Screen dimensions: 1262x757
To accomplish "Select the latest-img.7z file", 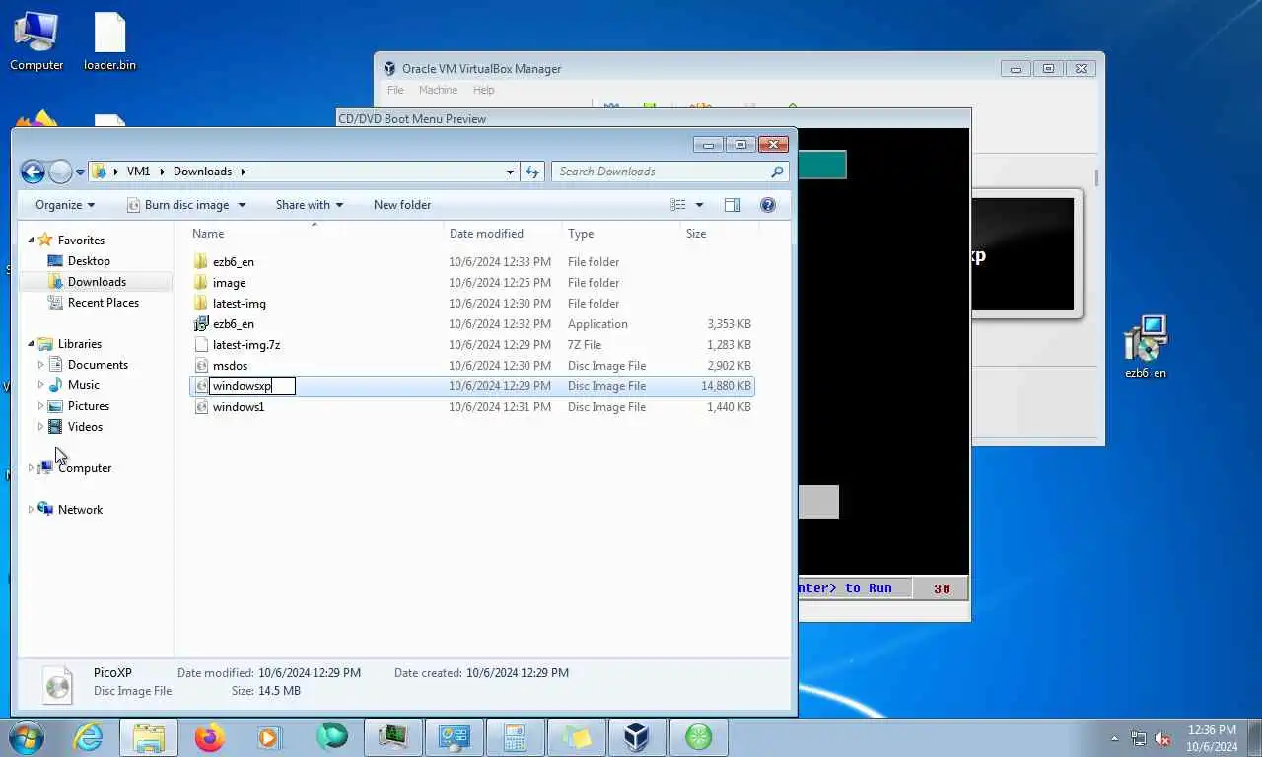I will coord(246,345).
